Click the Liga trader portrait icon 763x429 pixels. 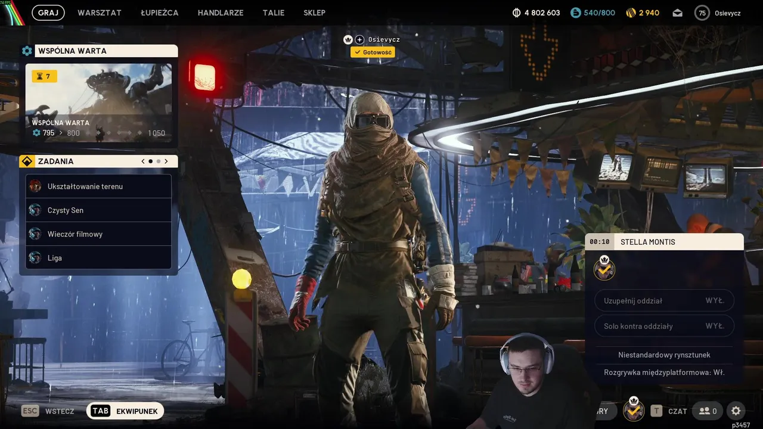tap(35, 257)
